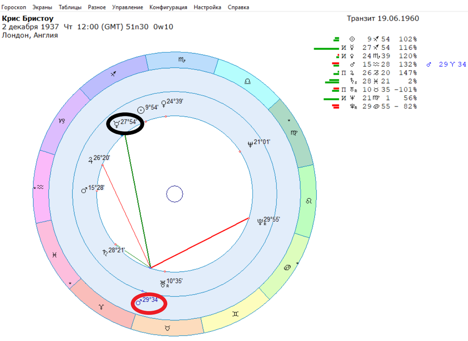
Task: Select the Pisces sign segment on the zodiac ring
Action: [x=55, y=255]
